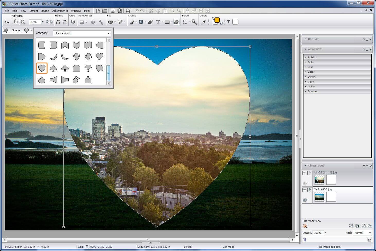Activate the custom Shape tool
Image resolution: width=376 pixels, height=251 pixels.
176,22
